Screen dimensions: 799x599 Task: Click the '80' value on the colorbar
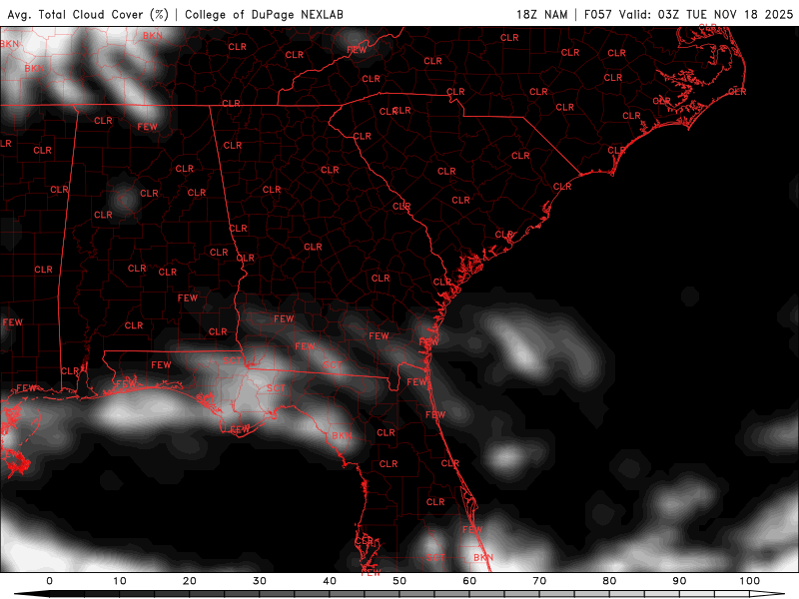pos(609,581)
